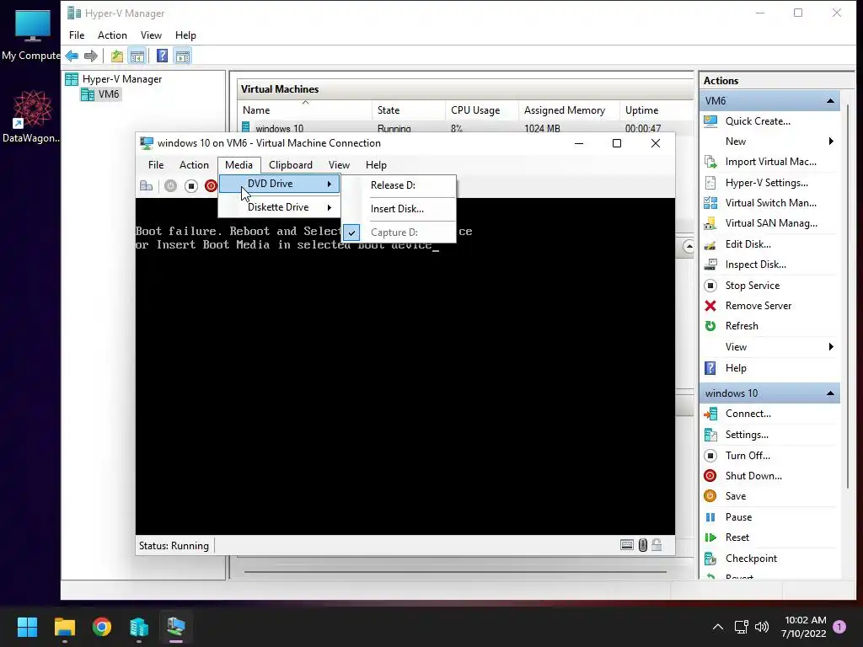
Task: Click the Quick Create action icon
Action: pos(710,121)
